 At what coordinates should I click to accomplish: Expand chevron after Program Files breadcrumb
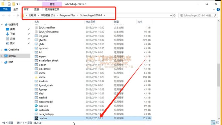pyautogui.click(x=78, y=15)
